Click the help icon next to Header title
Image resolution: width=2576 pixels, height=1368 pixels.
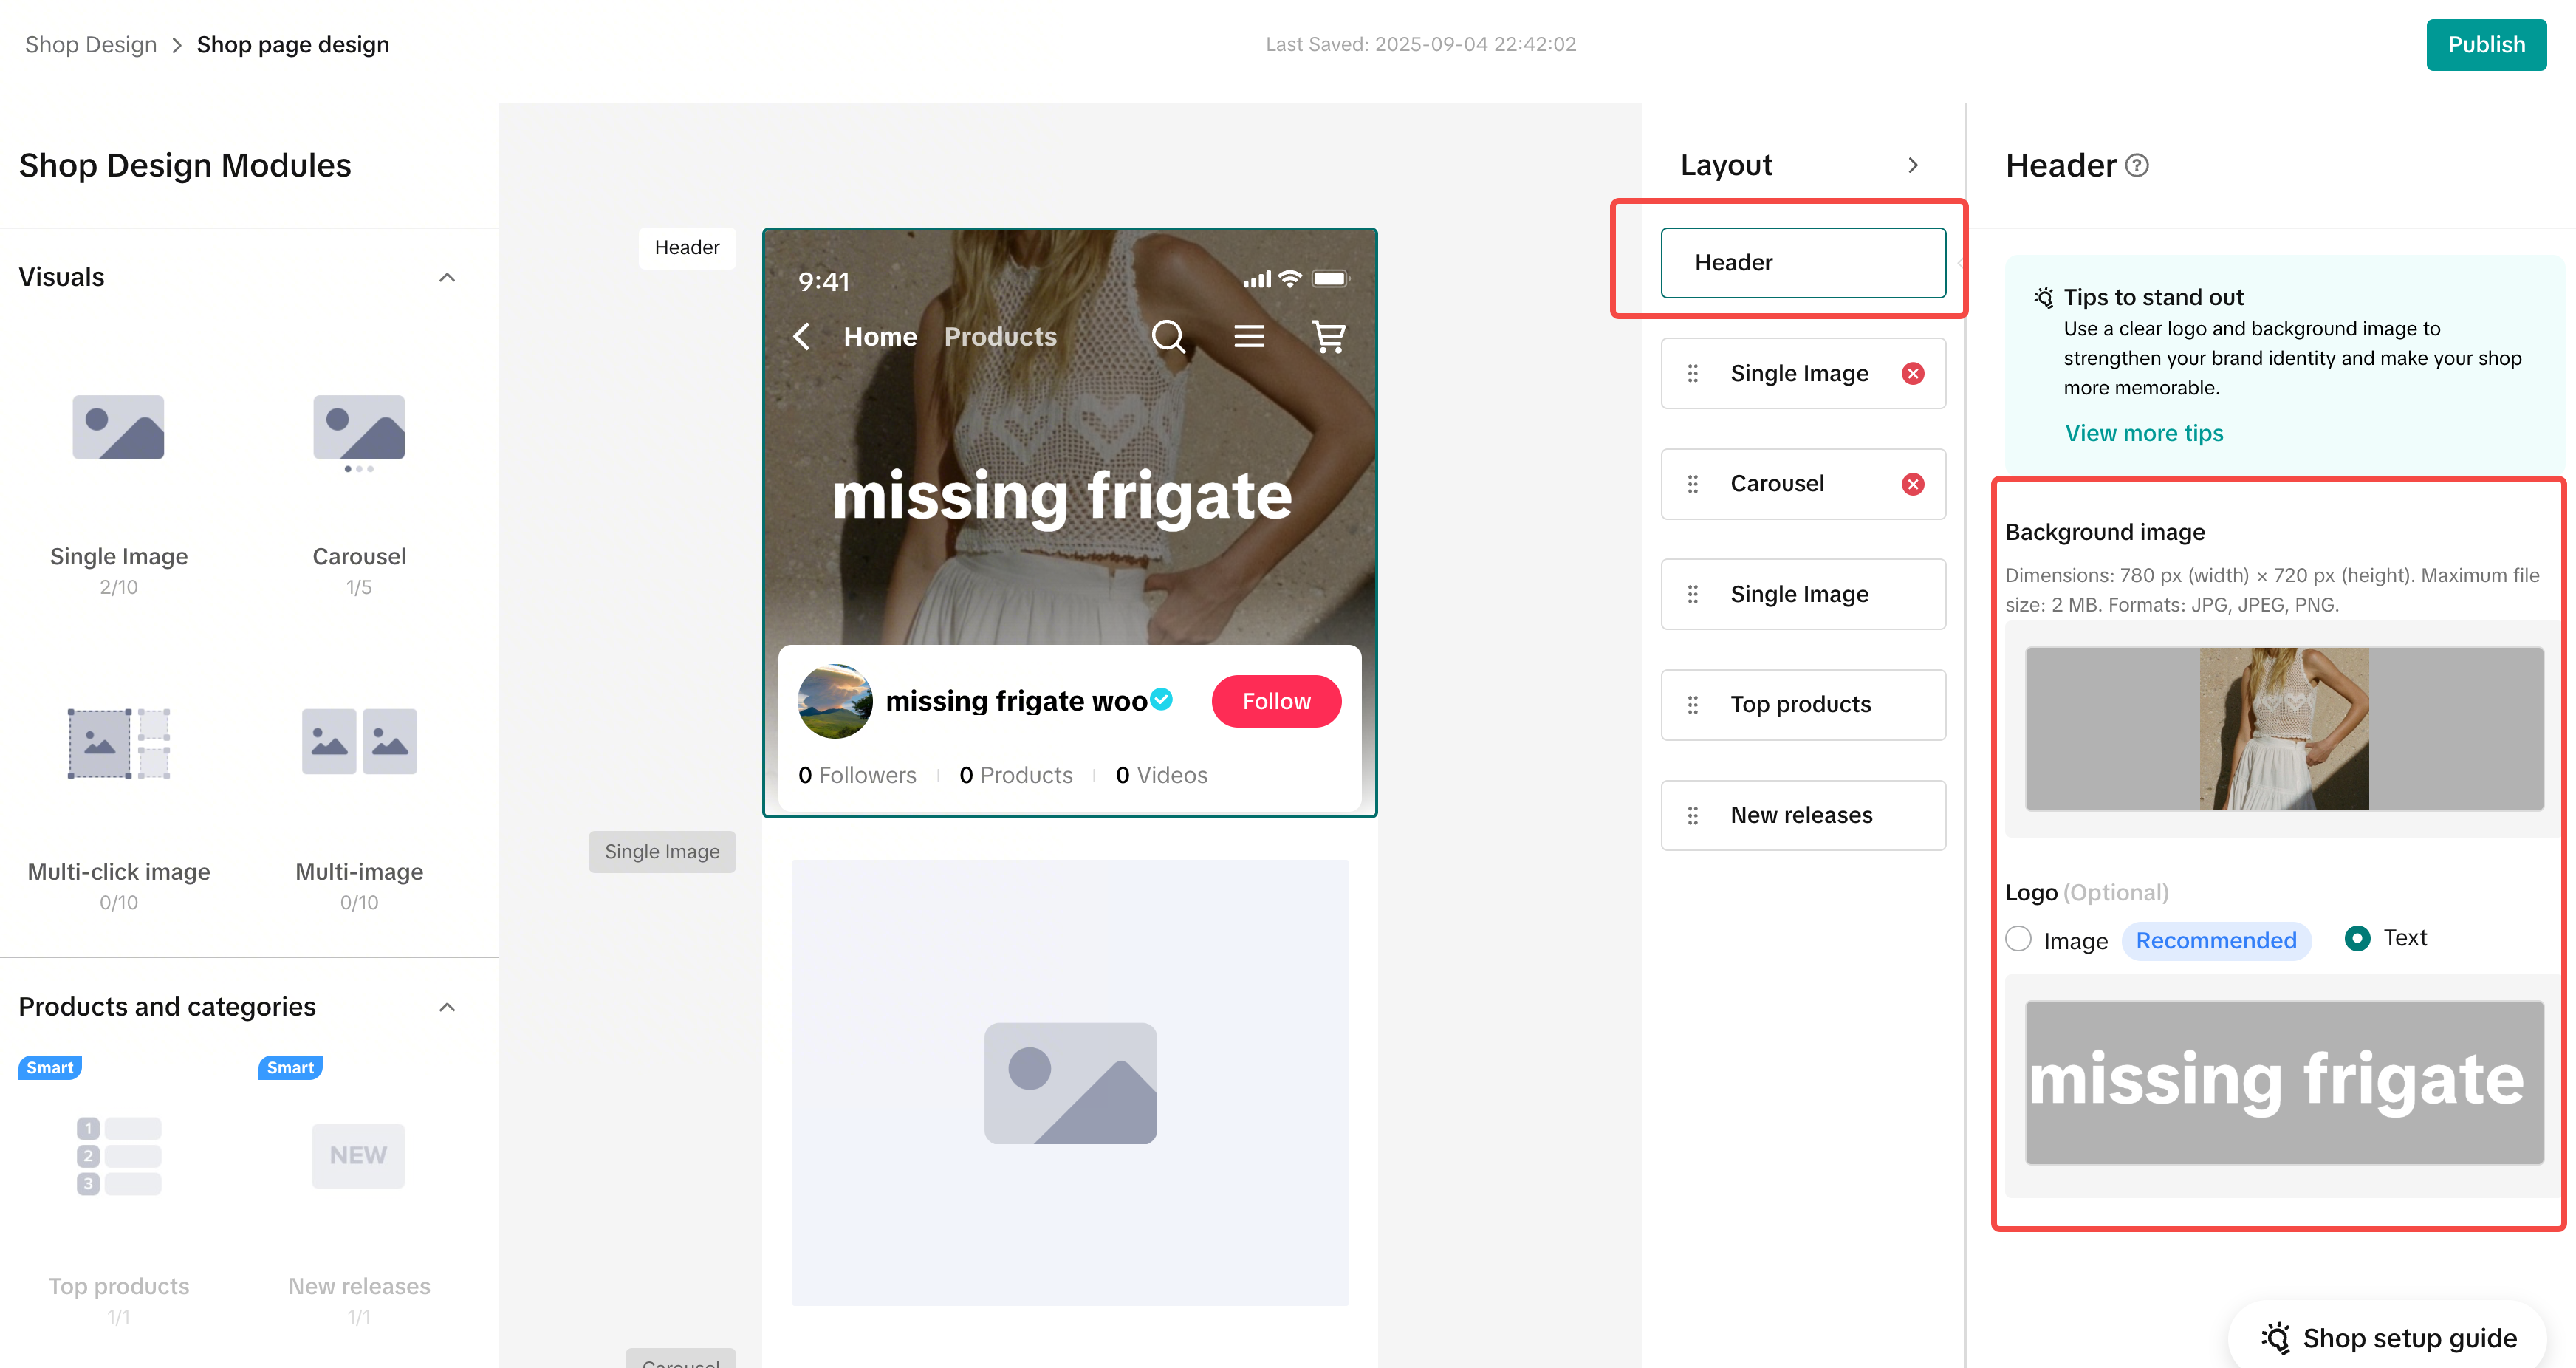(x=2137, y=165)
